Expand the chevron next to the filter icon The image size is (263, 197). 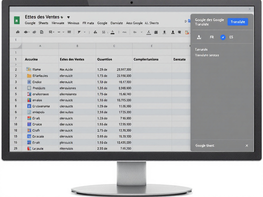(x=85, y=32)
